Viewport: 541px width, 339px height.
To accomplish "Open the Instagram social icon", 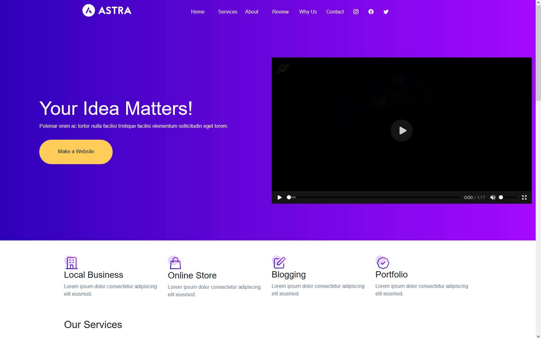I will tap(356, 12).
